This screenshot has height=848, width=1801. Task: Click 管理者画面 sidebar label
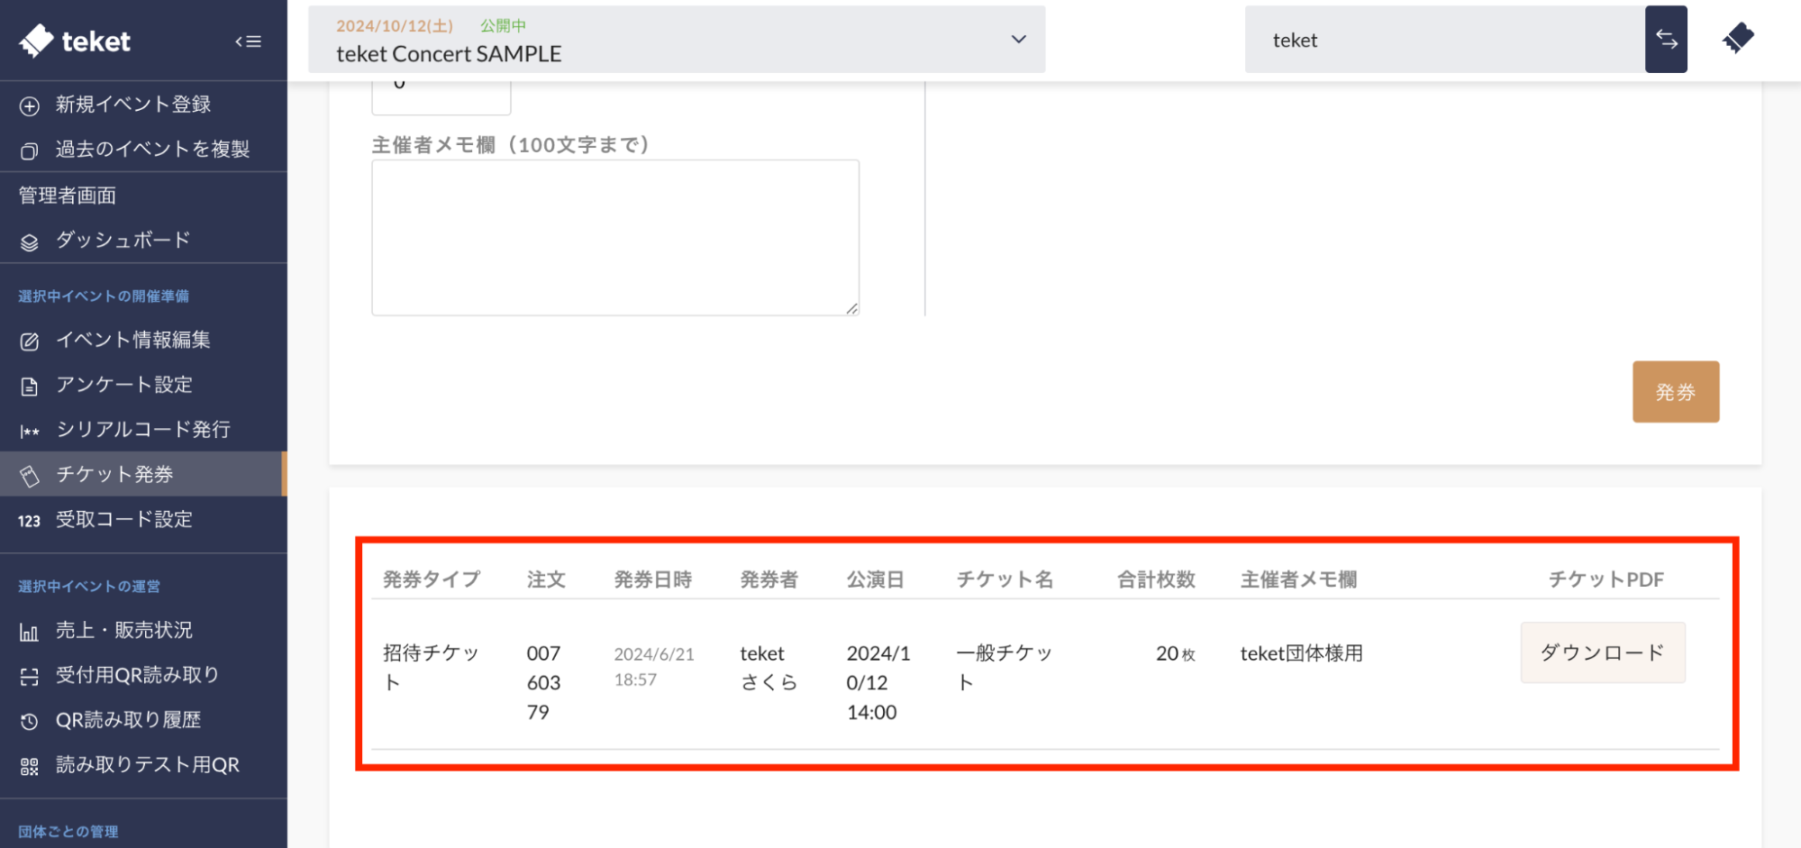coord(68,196)
